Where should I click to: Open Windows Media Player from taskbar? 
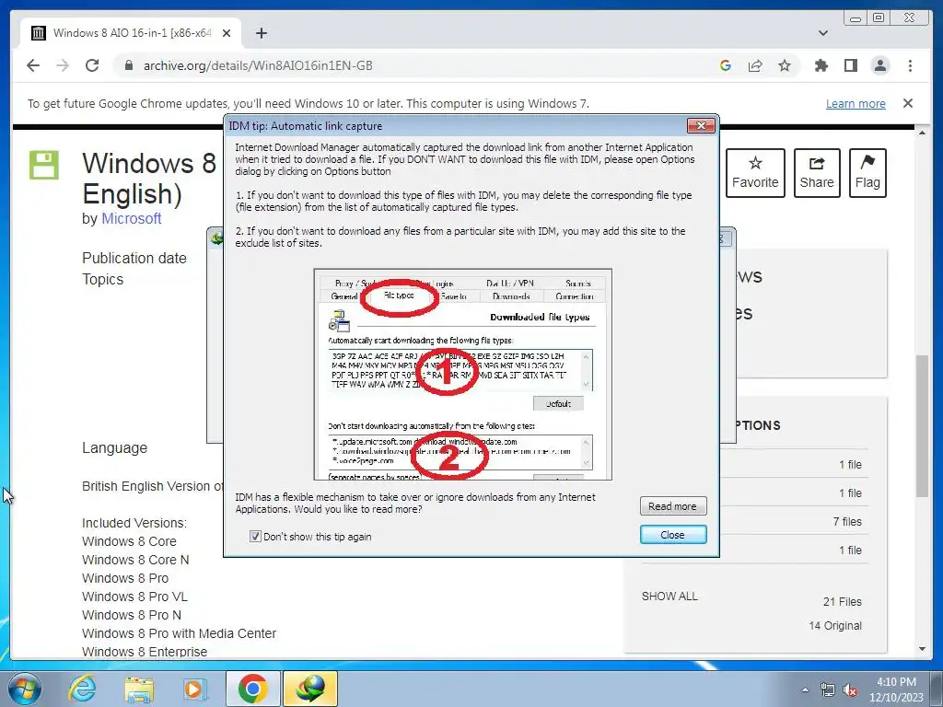(193, 689)
